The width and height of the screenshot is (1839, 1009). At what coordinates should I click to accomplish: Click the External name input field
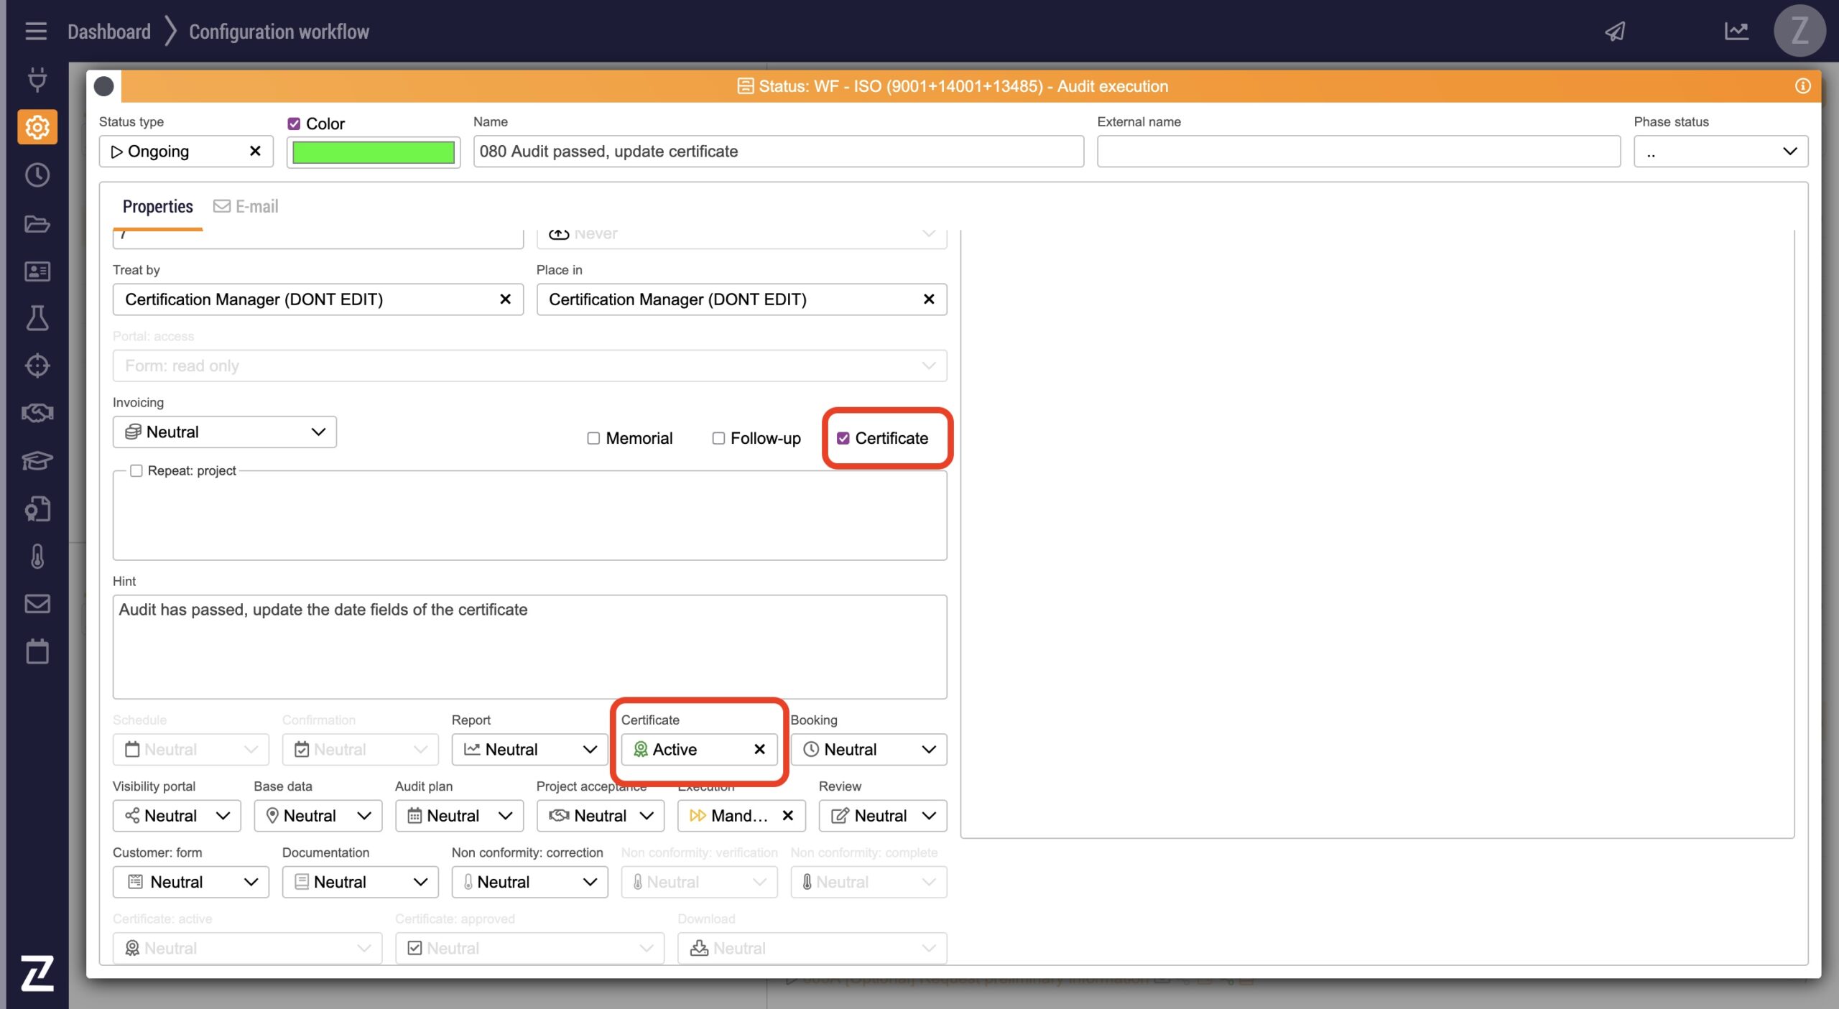point(1358,152)
